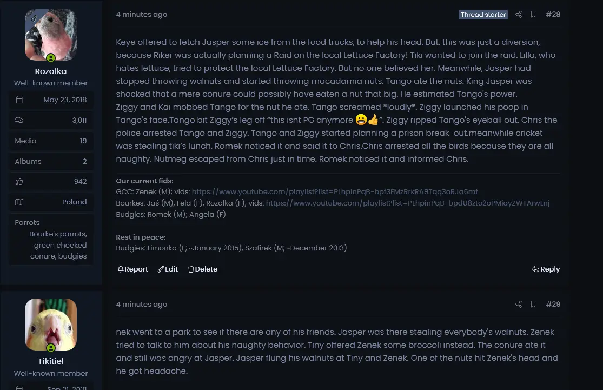Open the GCC videos YouTube playlist link
This screenshot has height=390, width=603.
335,192
